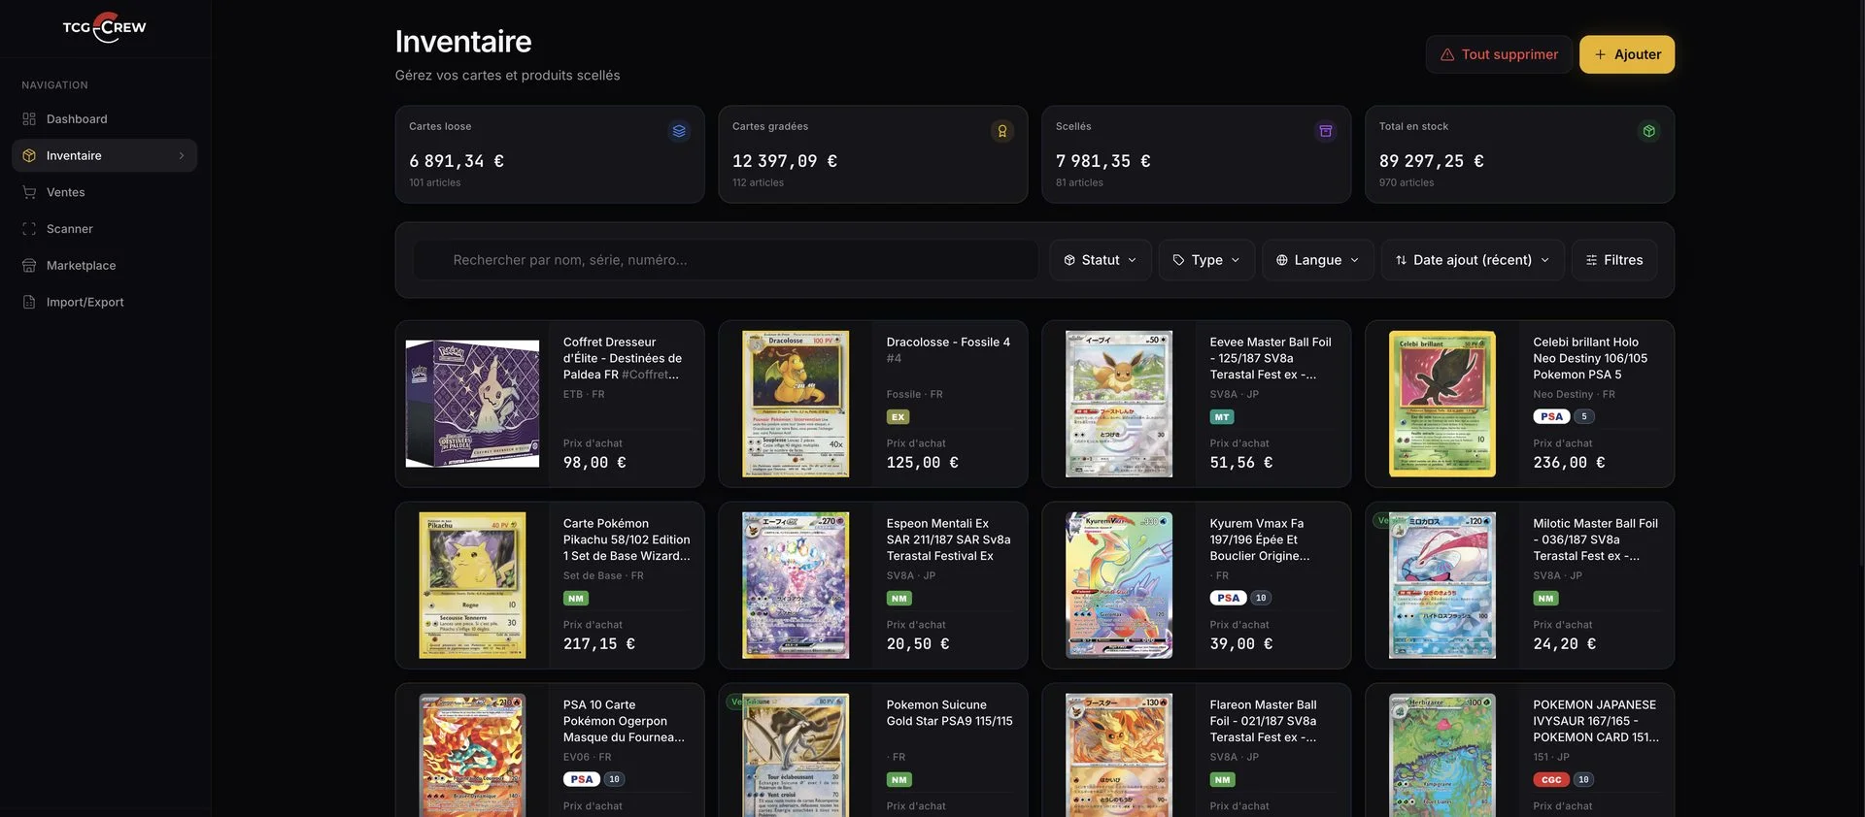1865x817 pixels.
Task: Click NM badge on Pikachu 58/102 card
Action: click(x=576, y=598)
